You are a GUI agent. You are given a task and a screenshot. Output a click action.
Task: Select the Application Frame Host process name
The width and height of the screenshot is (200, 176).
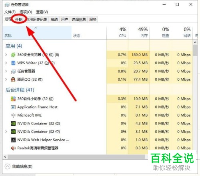[37, 107]
